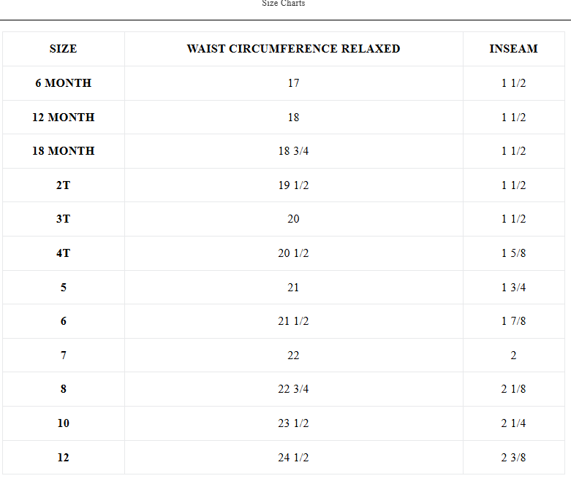Click the WAIST CIRCUMFERENCE RELAXED column header
This screenshot has width=571, height=492.
293,49
